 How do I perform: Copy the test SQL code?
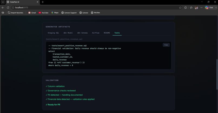[x=166, y=45]
